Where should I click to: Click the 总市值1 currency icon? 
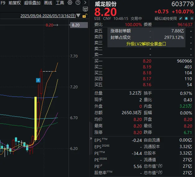pyautogui.click(x=161, y=166)
